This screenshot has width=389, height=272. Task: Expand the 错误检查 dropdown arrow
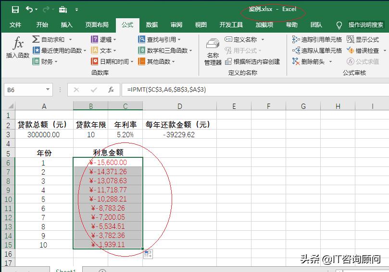385,51
